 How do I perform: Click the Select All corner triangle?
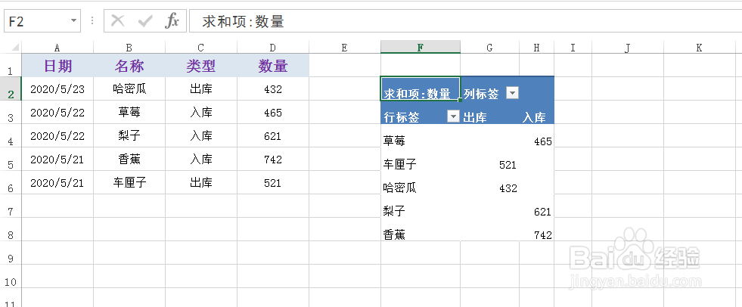[x=14, y=48]
